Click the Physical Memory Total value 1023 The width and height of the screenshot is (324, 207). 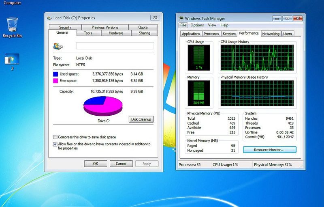point(231,119)
